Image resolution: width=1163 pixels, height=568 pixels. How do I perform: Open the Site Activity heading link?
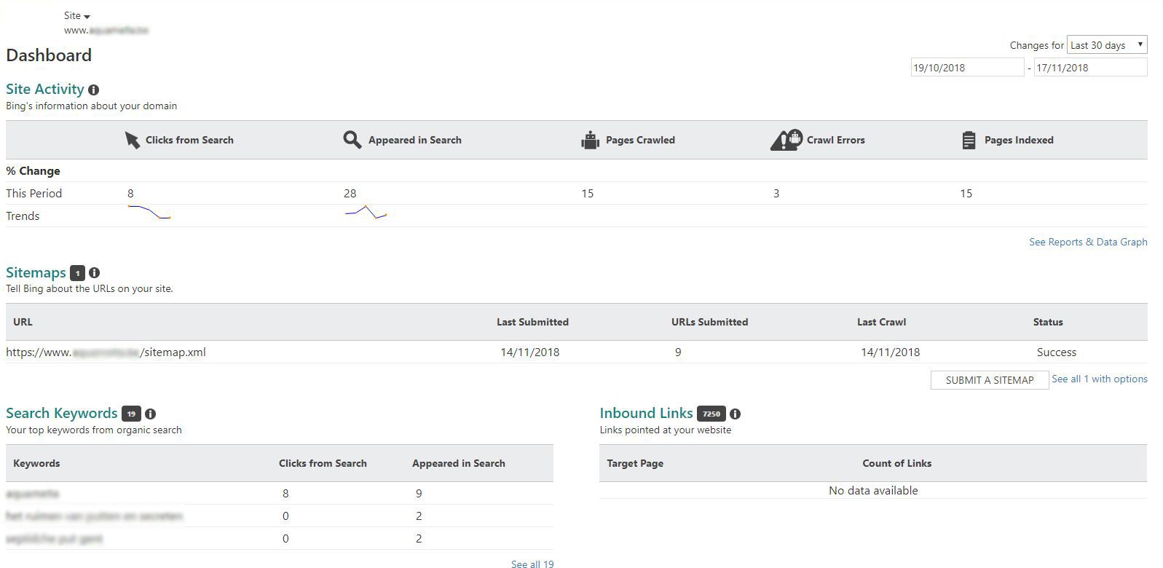pyautogui.click(x=45, y=89)
